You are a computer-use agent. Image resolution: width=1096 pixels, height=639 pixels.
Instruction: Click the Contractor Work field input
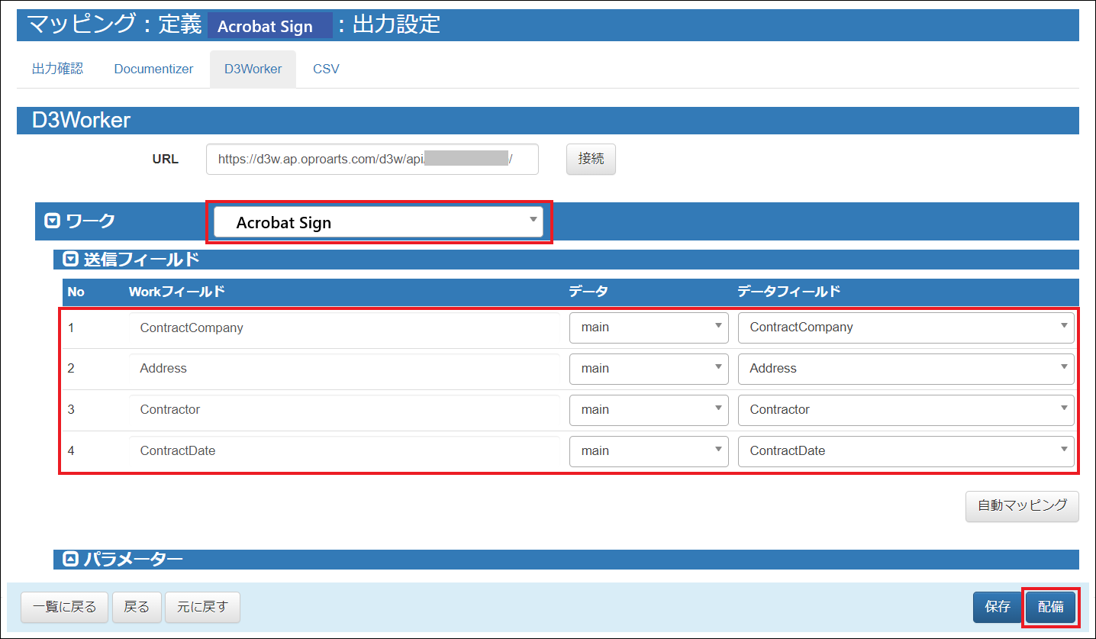click(344, 410)
